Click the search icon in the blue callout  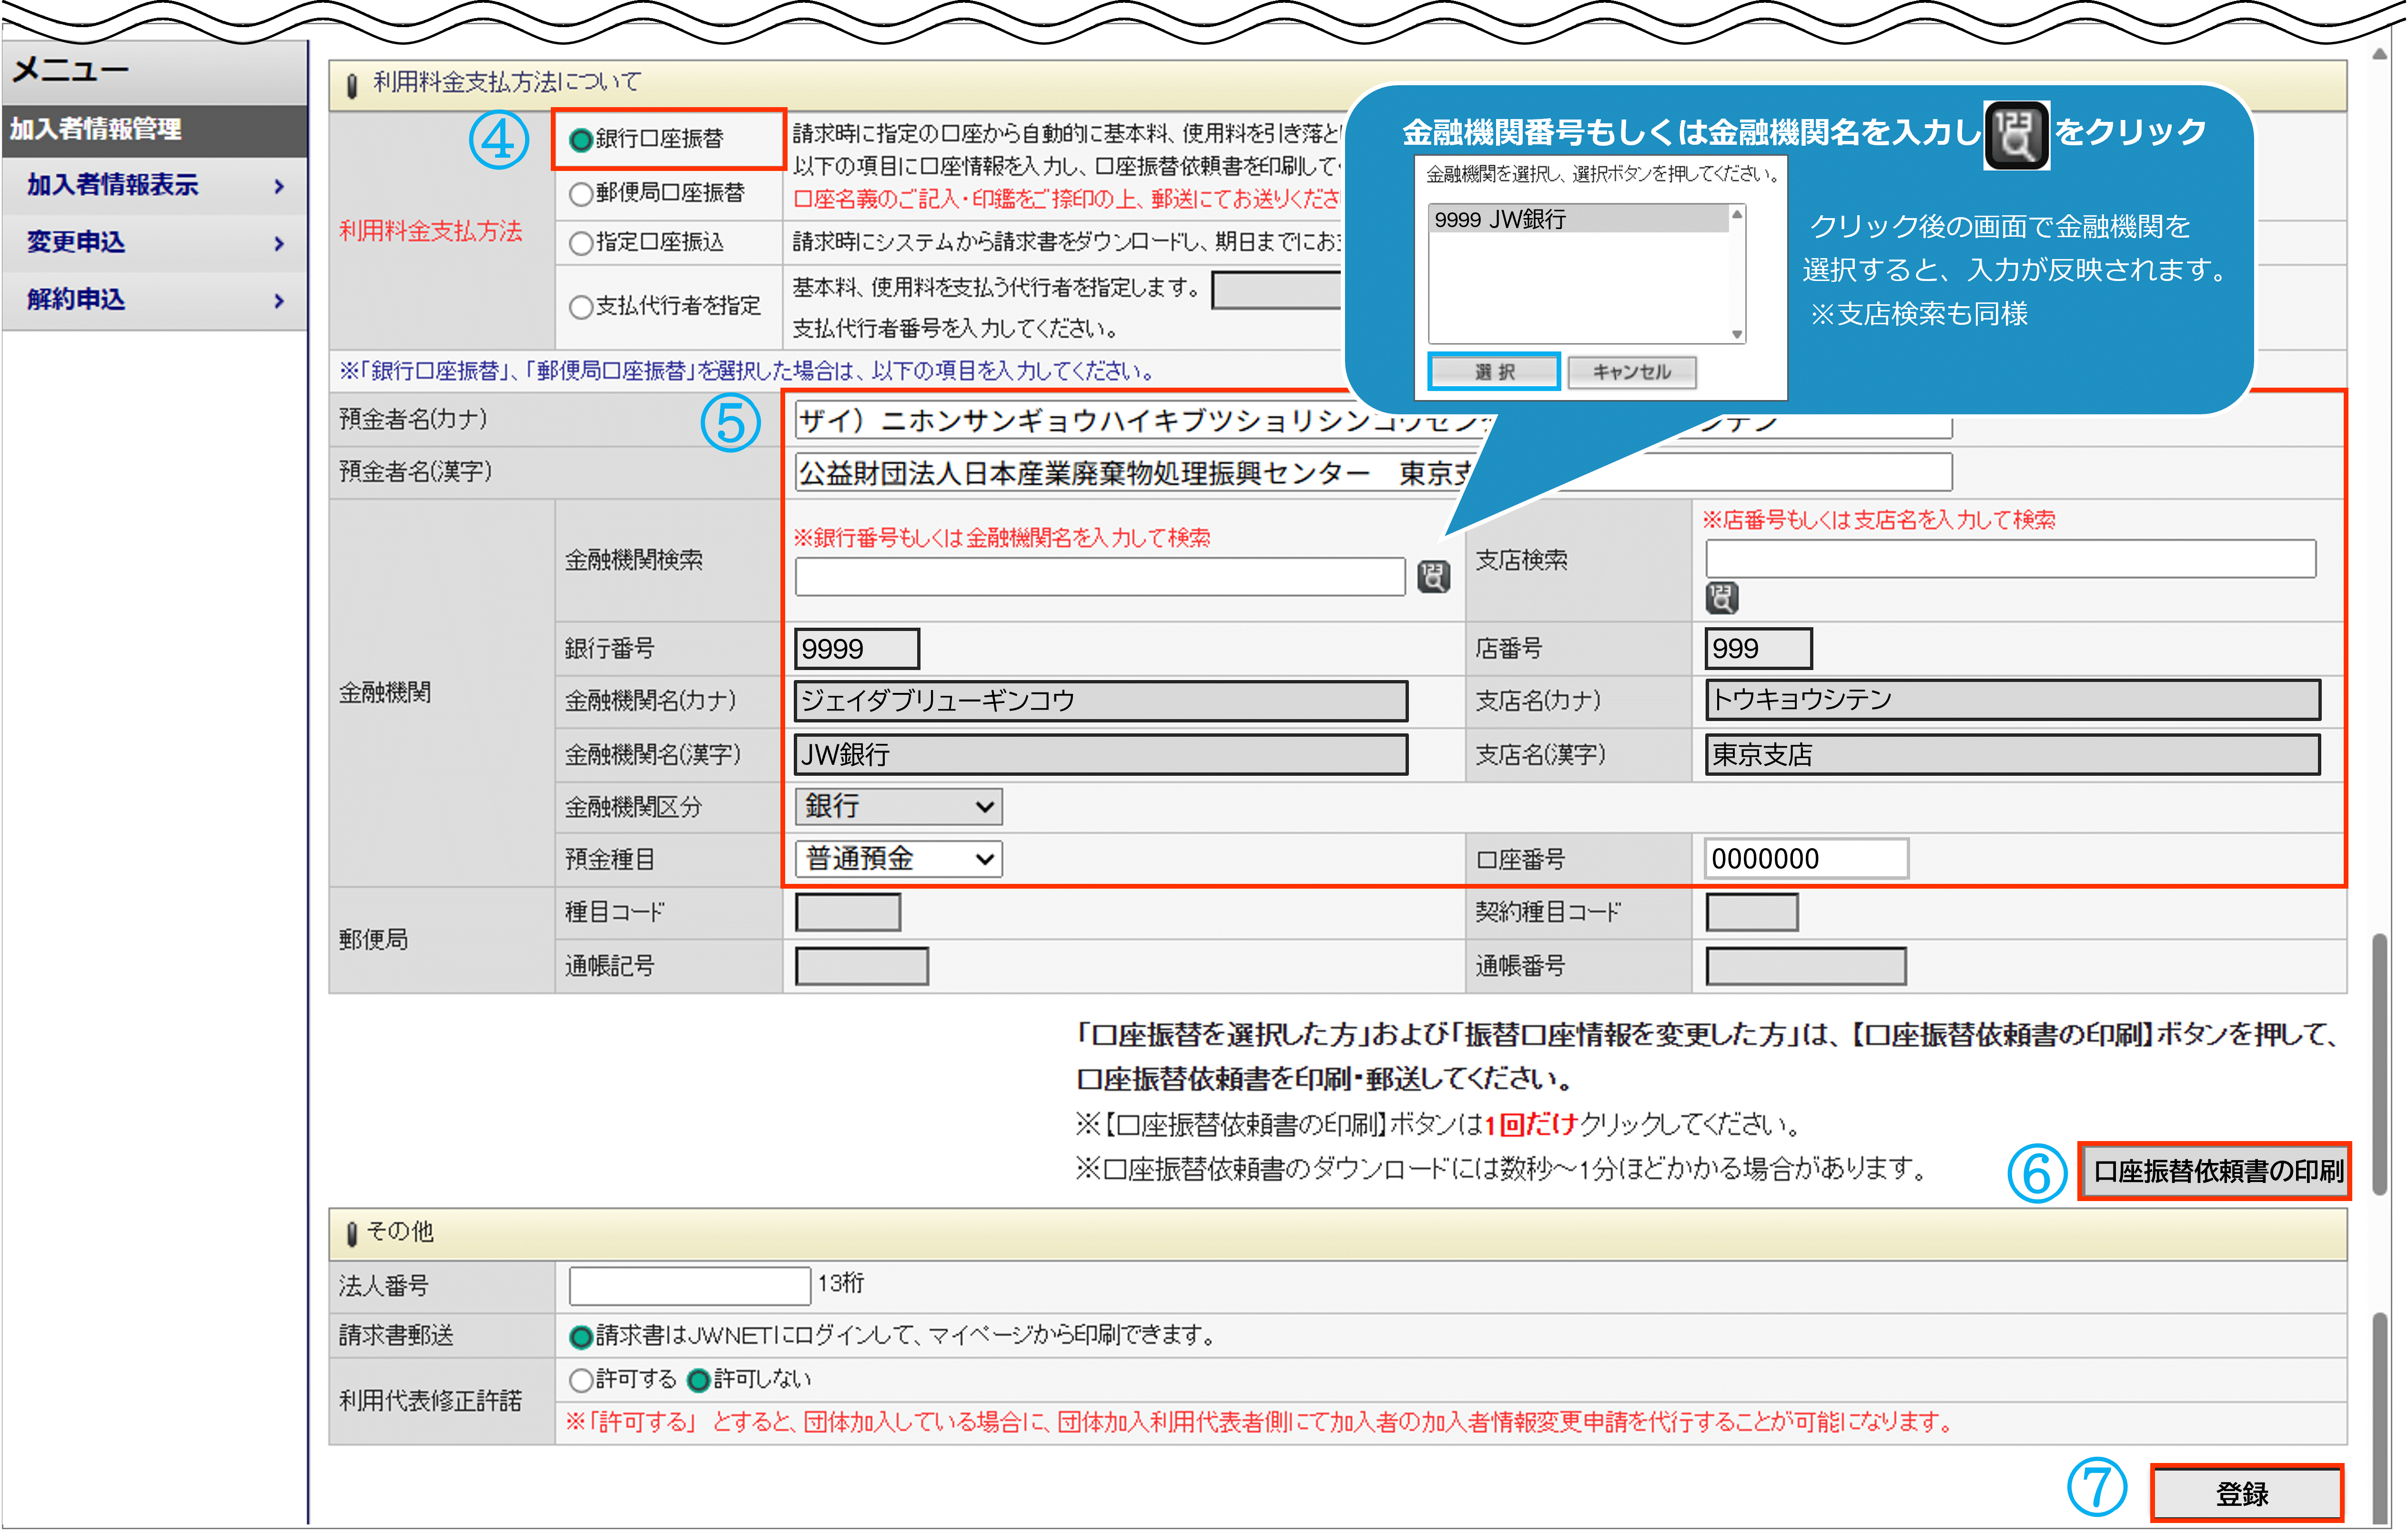coord(2016,135)
